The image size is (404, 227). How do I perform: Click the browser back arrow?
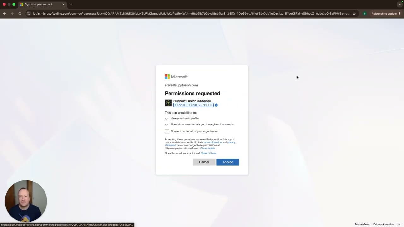pyautogui.click(x=4, y=14)
